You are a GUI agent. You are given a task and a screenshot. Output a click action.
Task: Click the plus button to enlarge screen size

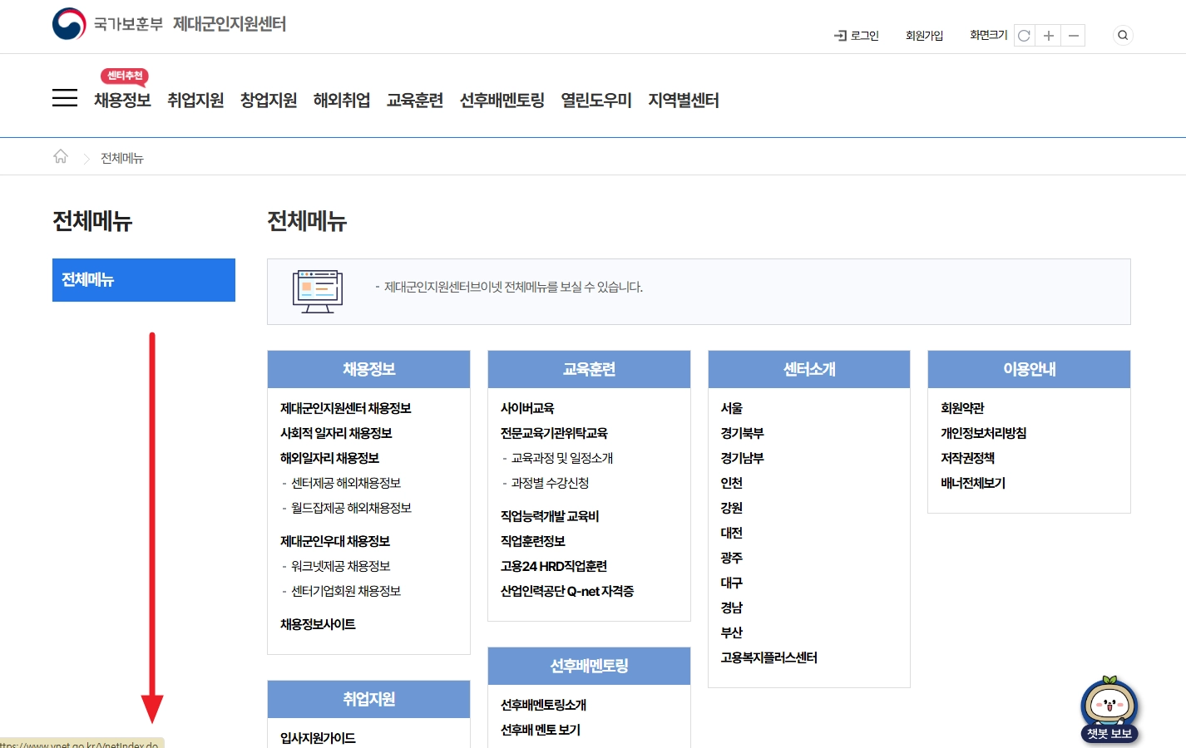coord(1048,36)
